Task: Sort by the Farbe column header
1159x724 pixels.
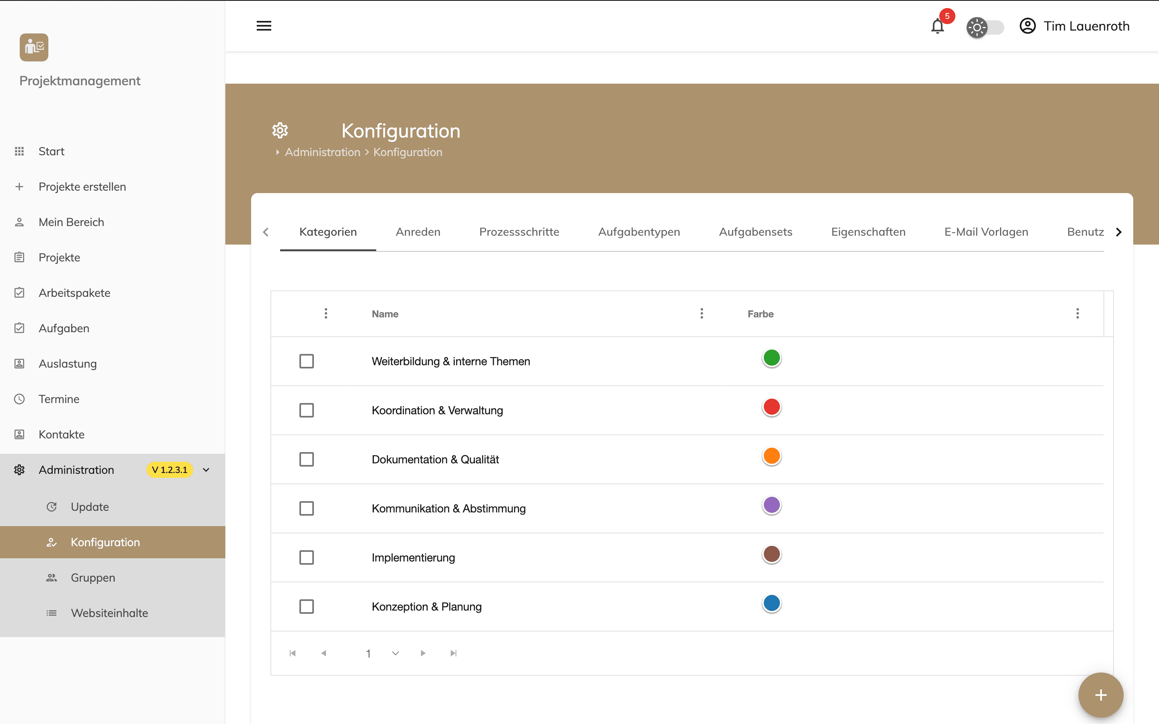Action: pos(761,314)
